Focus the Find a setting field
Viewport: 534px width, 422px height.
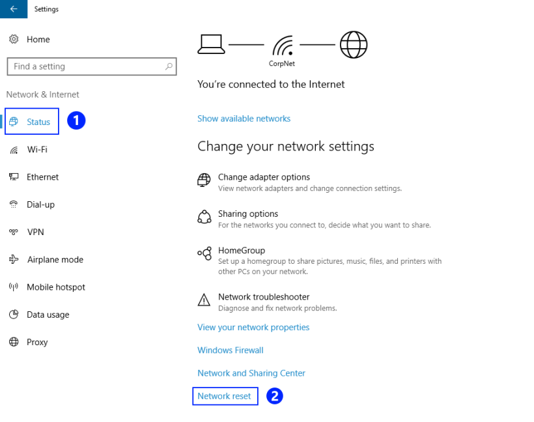pos(85,66)
